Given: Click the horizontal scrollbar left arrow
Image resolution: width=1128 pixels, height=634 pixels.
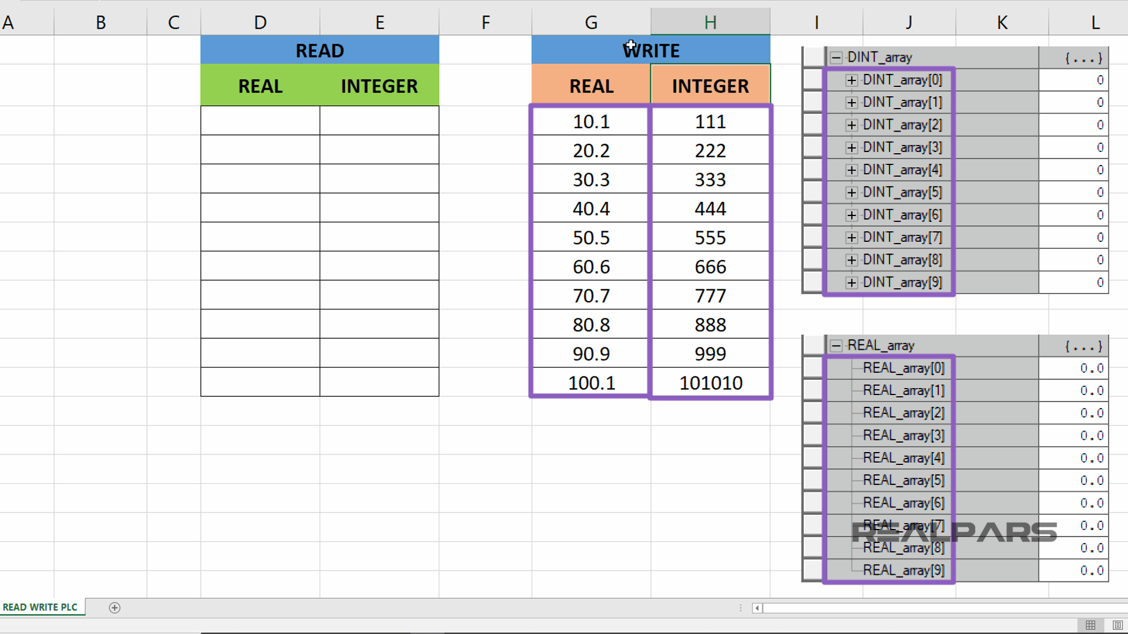Looking at the screenshot, I should pos(757,609).
